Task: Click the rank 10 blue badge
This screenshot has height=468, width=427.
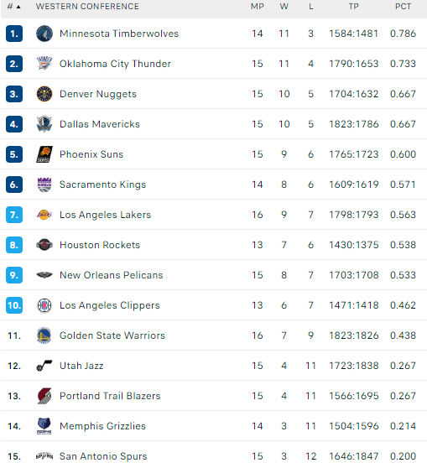Action: click(x=14, y=305)
